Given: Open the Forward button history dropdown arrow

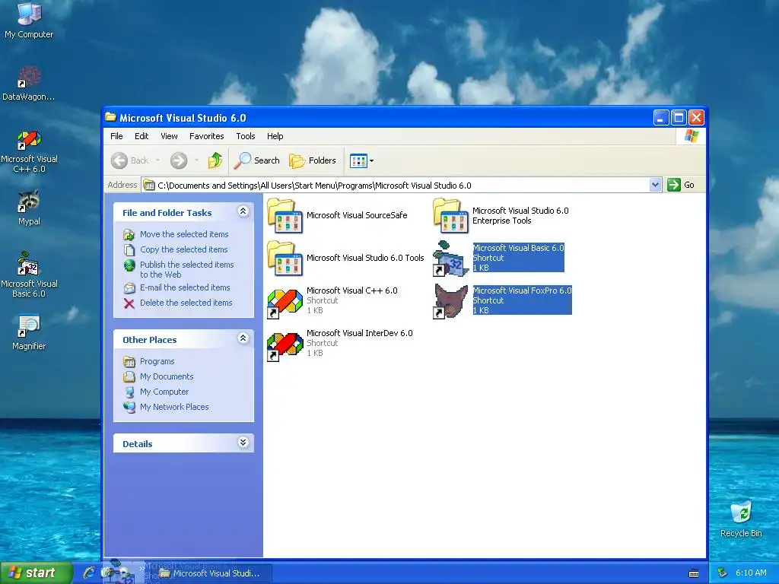Looking at the screenshot, I should [196, 160].
